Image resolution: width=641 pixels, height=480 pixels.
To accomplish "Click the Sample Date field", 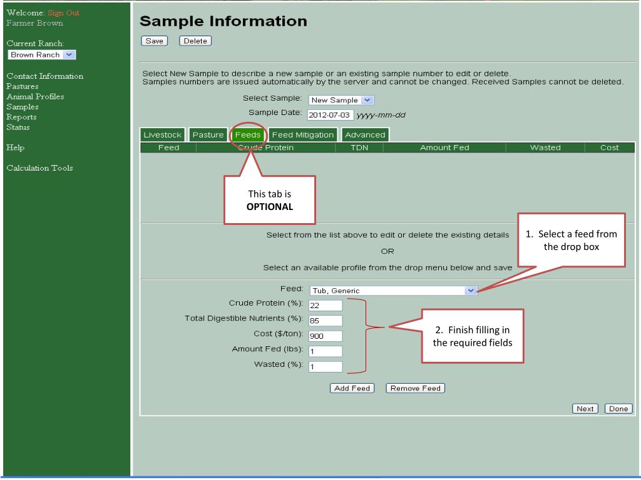I will coord(331,115).
